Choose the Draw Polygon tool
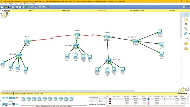The image size is (190, 107). 185,34
